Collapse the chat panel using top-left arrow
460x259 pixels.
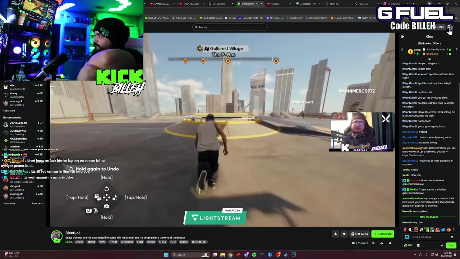pos(402,36)
